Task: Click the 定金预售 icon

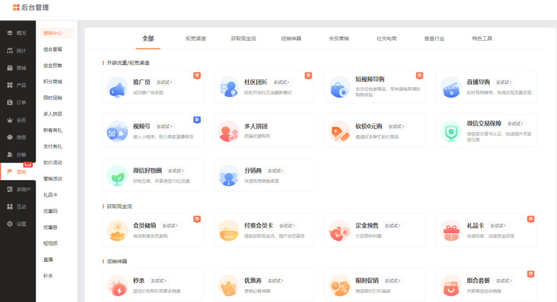Action: (x=339, y=231)
